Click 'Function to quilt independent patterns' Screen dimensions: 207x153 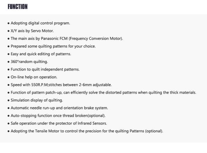point(45,70)
